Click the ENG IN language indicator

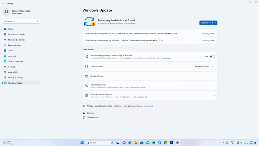click(232, 143)
